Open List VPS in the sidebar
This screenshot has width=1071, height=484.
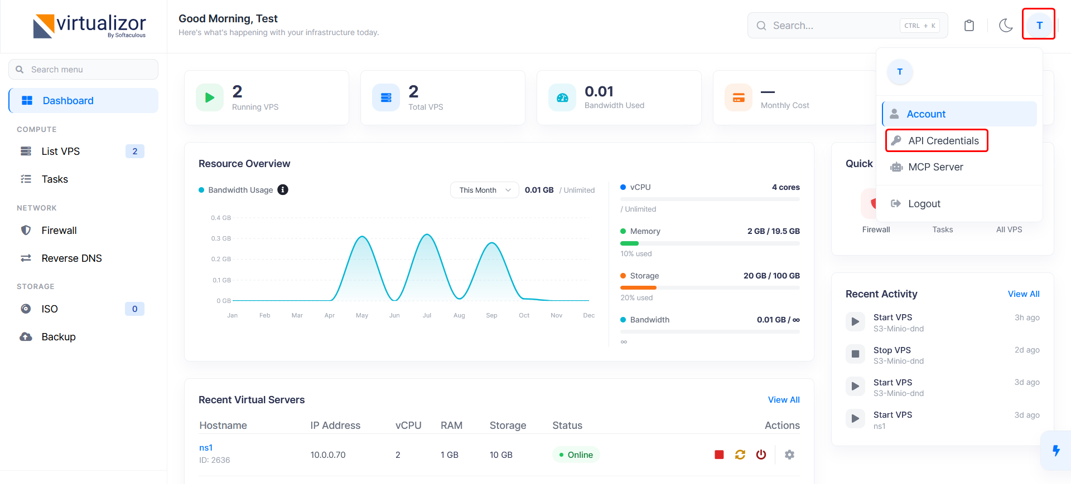pos(84,151)
